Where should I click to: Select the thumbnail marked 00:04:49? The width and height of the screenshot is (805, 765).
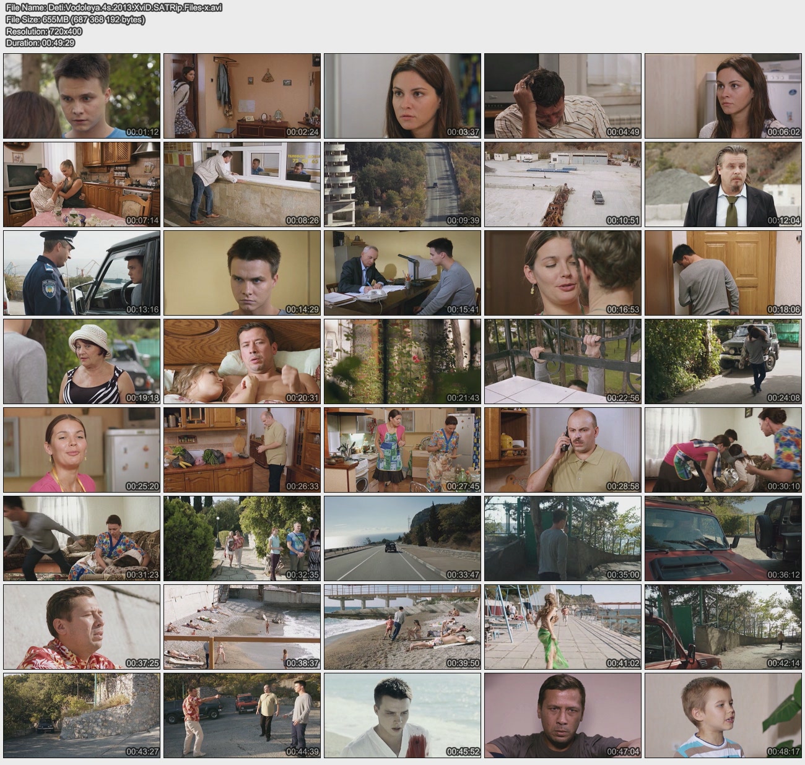[562, 96]
